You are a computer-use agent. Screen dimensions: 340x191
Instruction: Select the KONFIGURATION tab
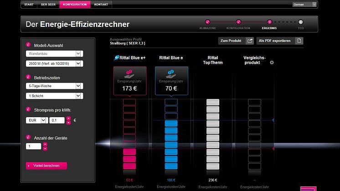coord(75,5)
